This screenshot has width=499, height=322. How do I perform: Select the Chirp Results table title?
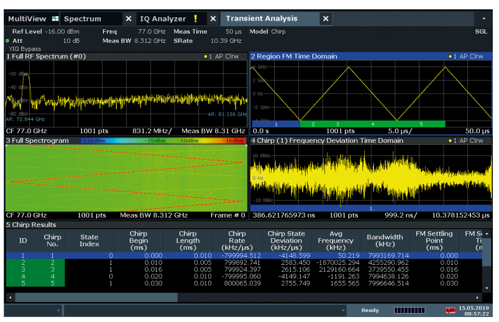[31, 225]
